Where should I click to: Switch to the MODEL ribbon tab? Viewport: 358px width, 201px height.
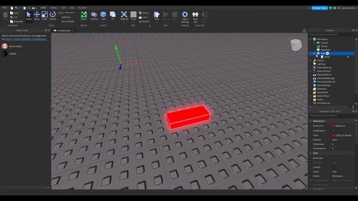pyautogui.click(x=54, y=8)
